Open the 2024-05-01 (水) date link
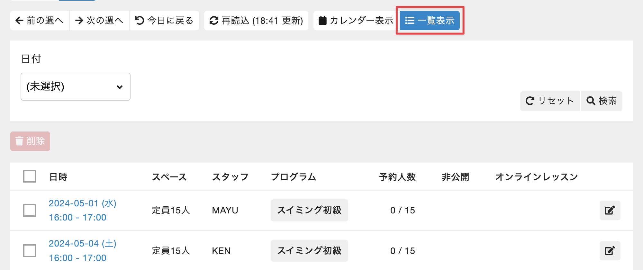 coord(82,203)
